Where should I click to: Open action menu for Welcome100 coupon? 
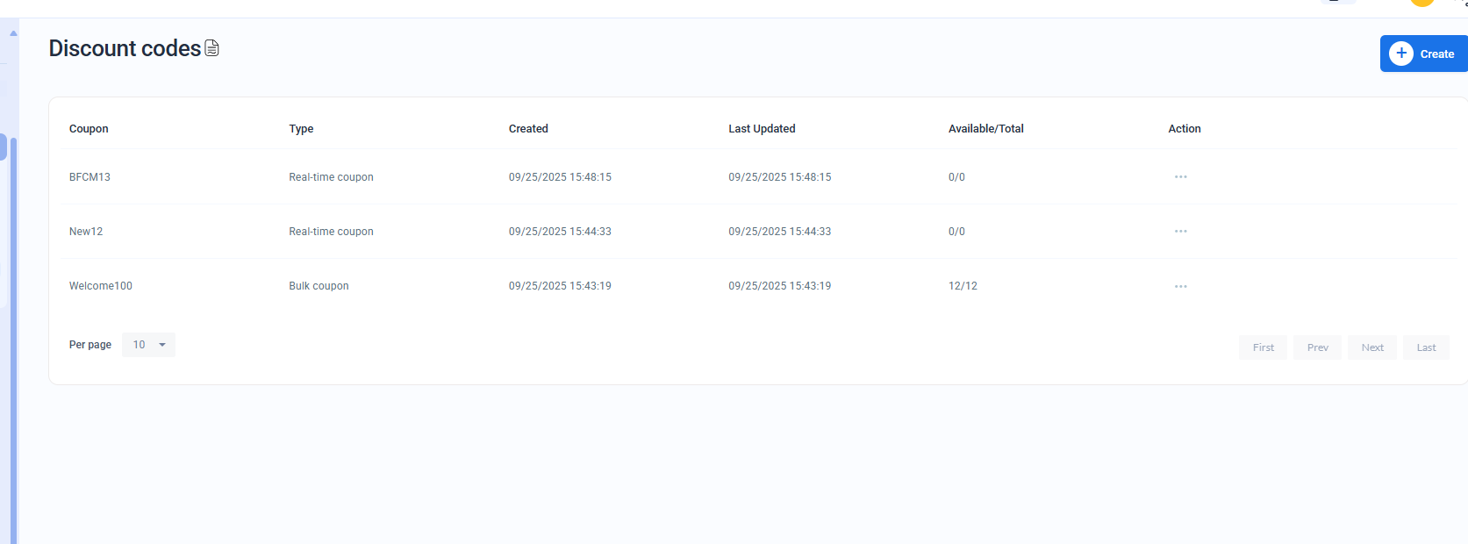coord(1180,286)
